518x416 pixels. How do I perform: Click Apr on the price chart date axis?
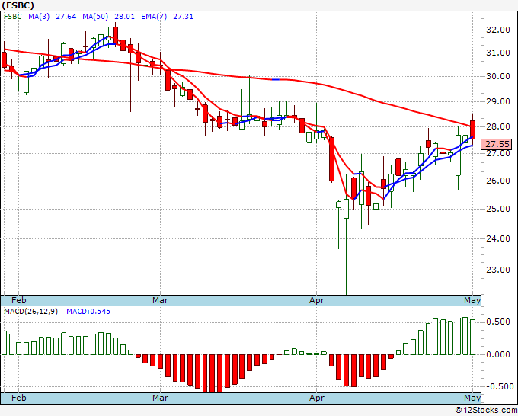click(317, 300)
